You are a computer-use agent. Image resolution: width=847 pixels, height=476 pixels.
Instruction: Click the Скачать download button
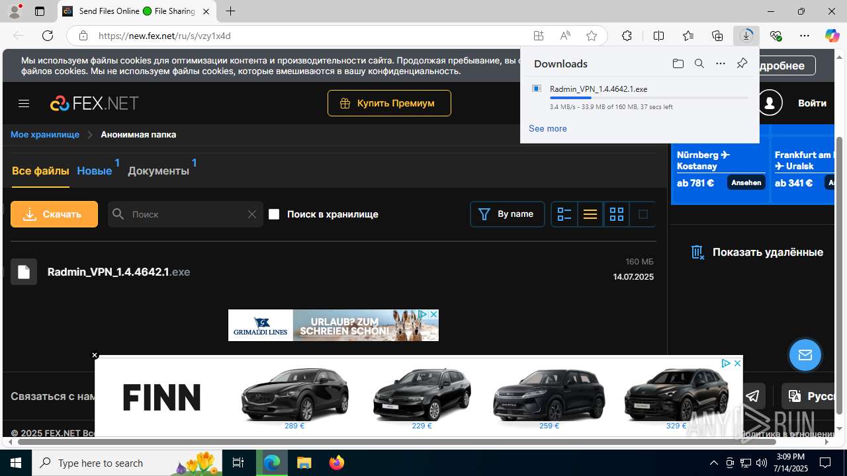(x=54, y=214)
